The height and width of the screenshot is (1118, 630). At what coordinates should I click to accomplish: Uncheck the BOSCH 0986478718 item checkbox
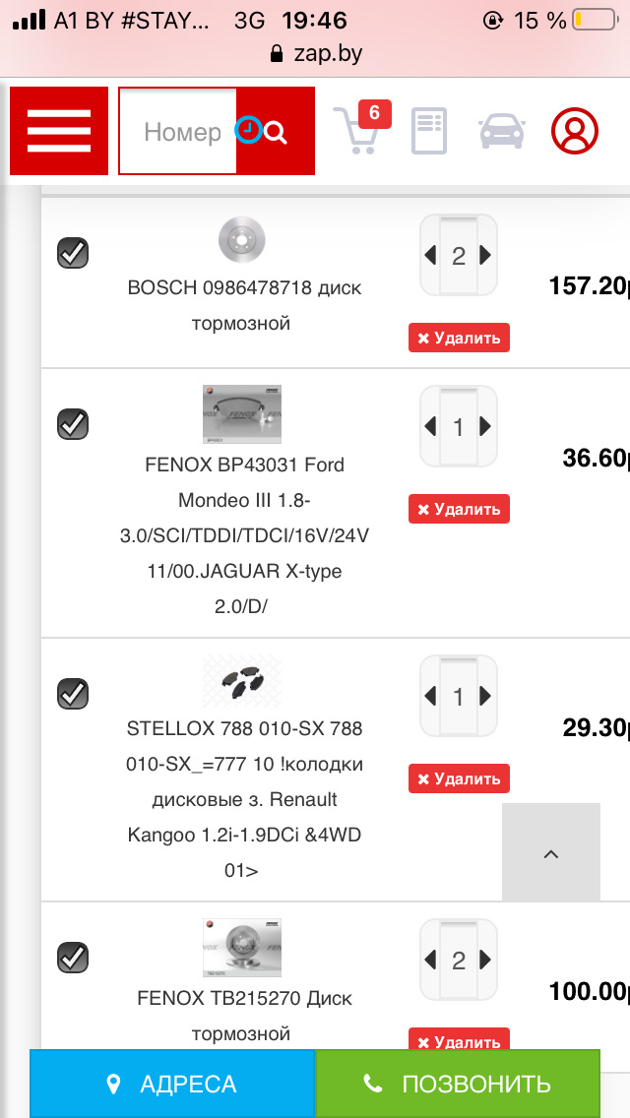tap(73, 254)
